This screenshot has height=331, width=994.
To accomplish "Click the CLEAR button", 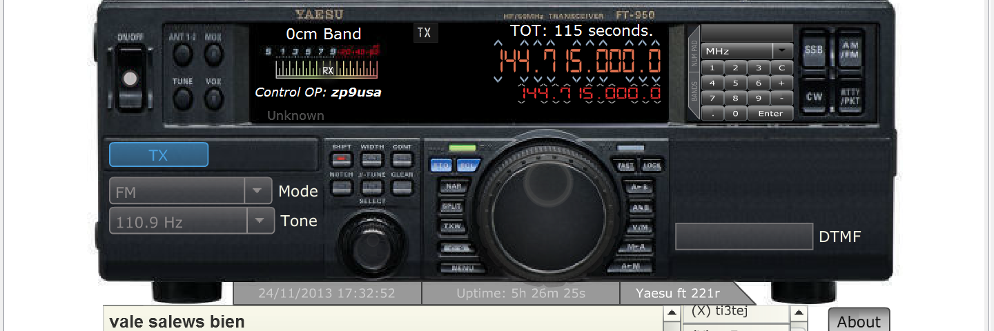I will tap(402, 186).
